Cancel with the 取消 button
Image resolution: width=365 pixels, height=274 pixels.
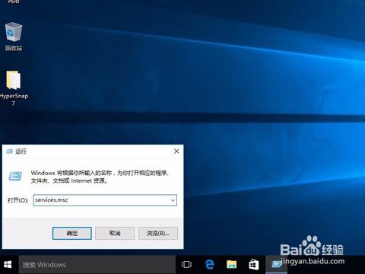[x=115, y=233]
